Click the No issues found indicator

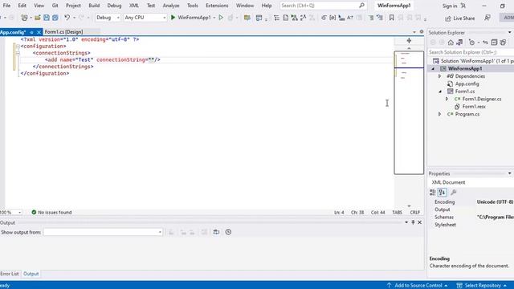pyautogui.click(x=51, y=212)
